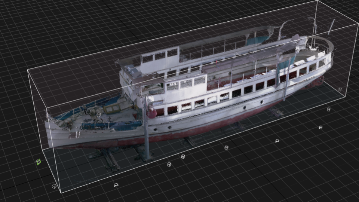This screenshot has width=359, height=202.
Task: Select the camera marker beside the bounding box's nearest bottom corner
Action: pos(54,186)
